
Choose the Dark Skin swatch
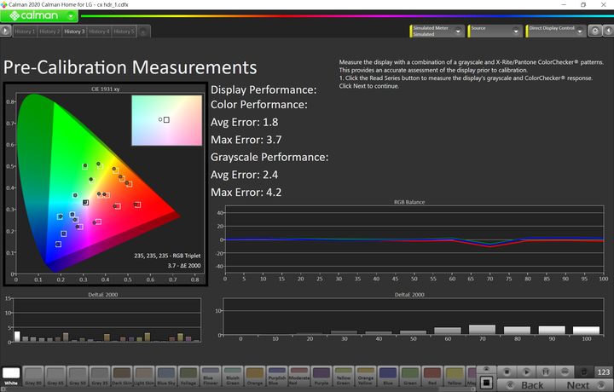pos(122,376)
